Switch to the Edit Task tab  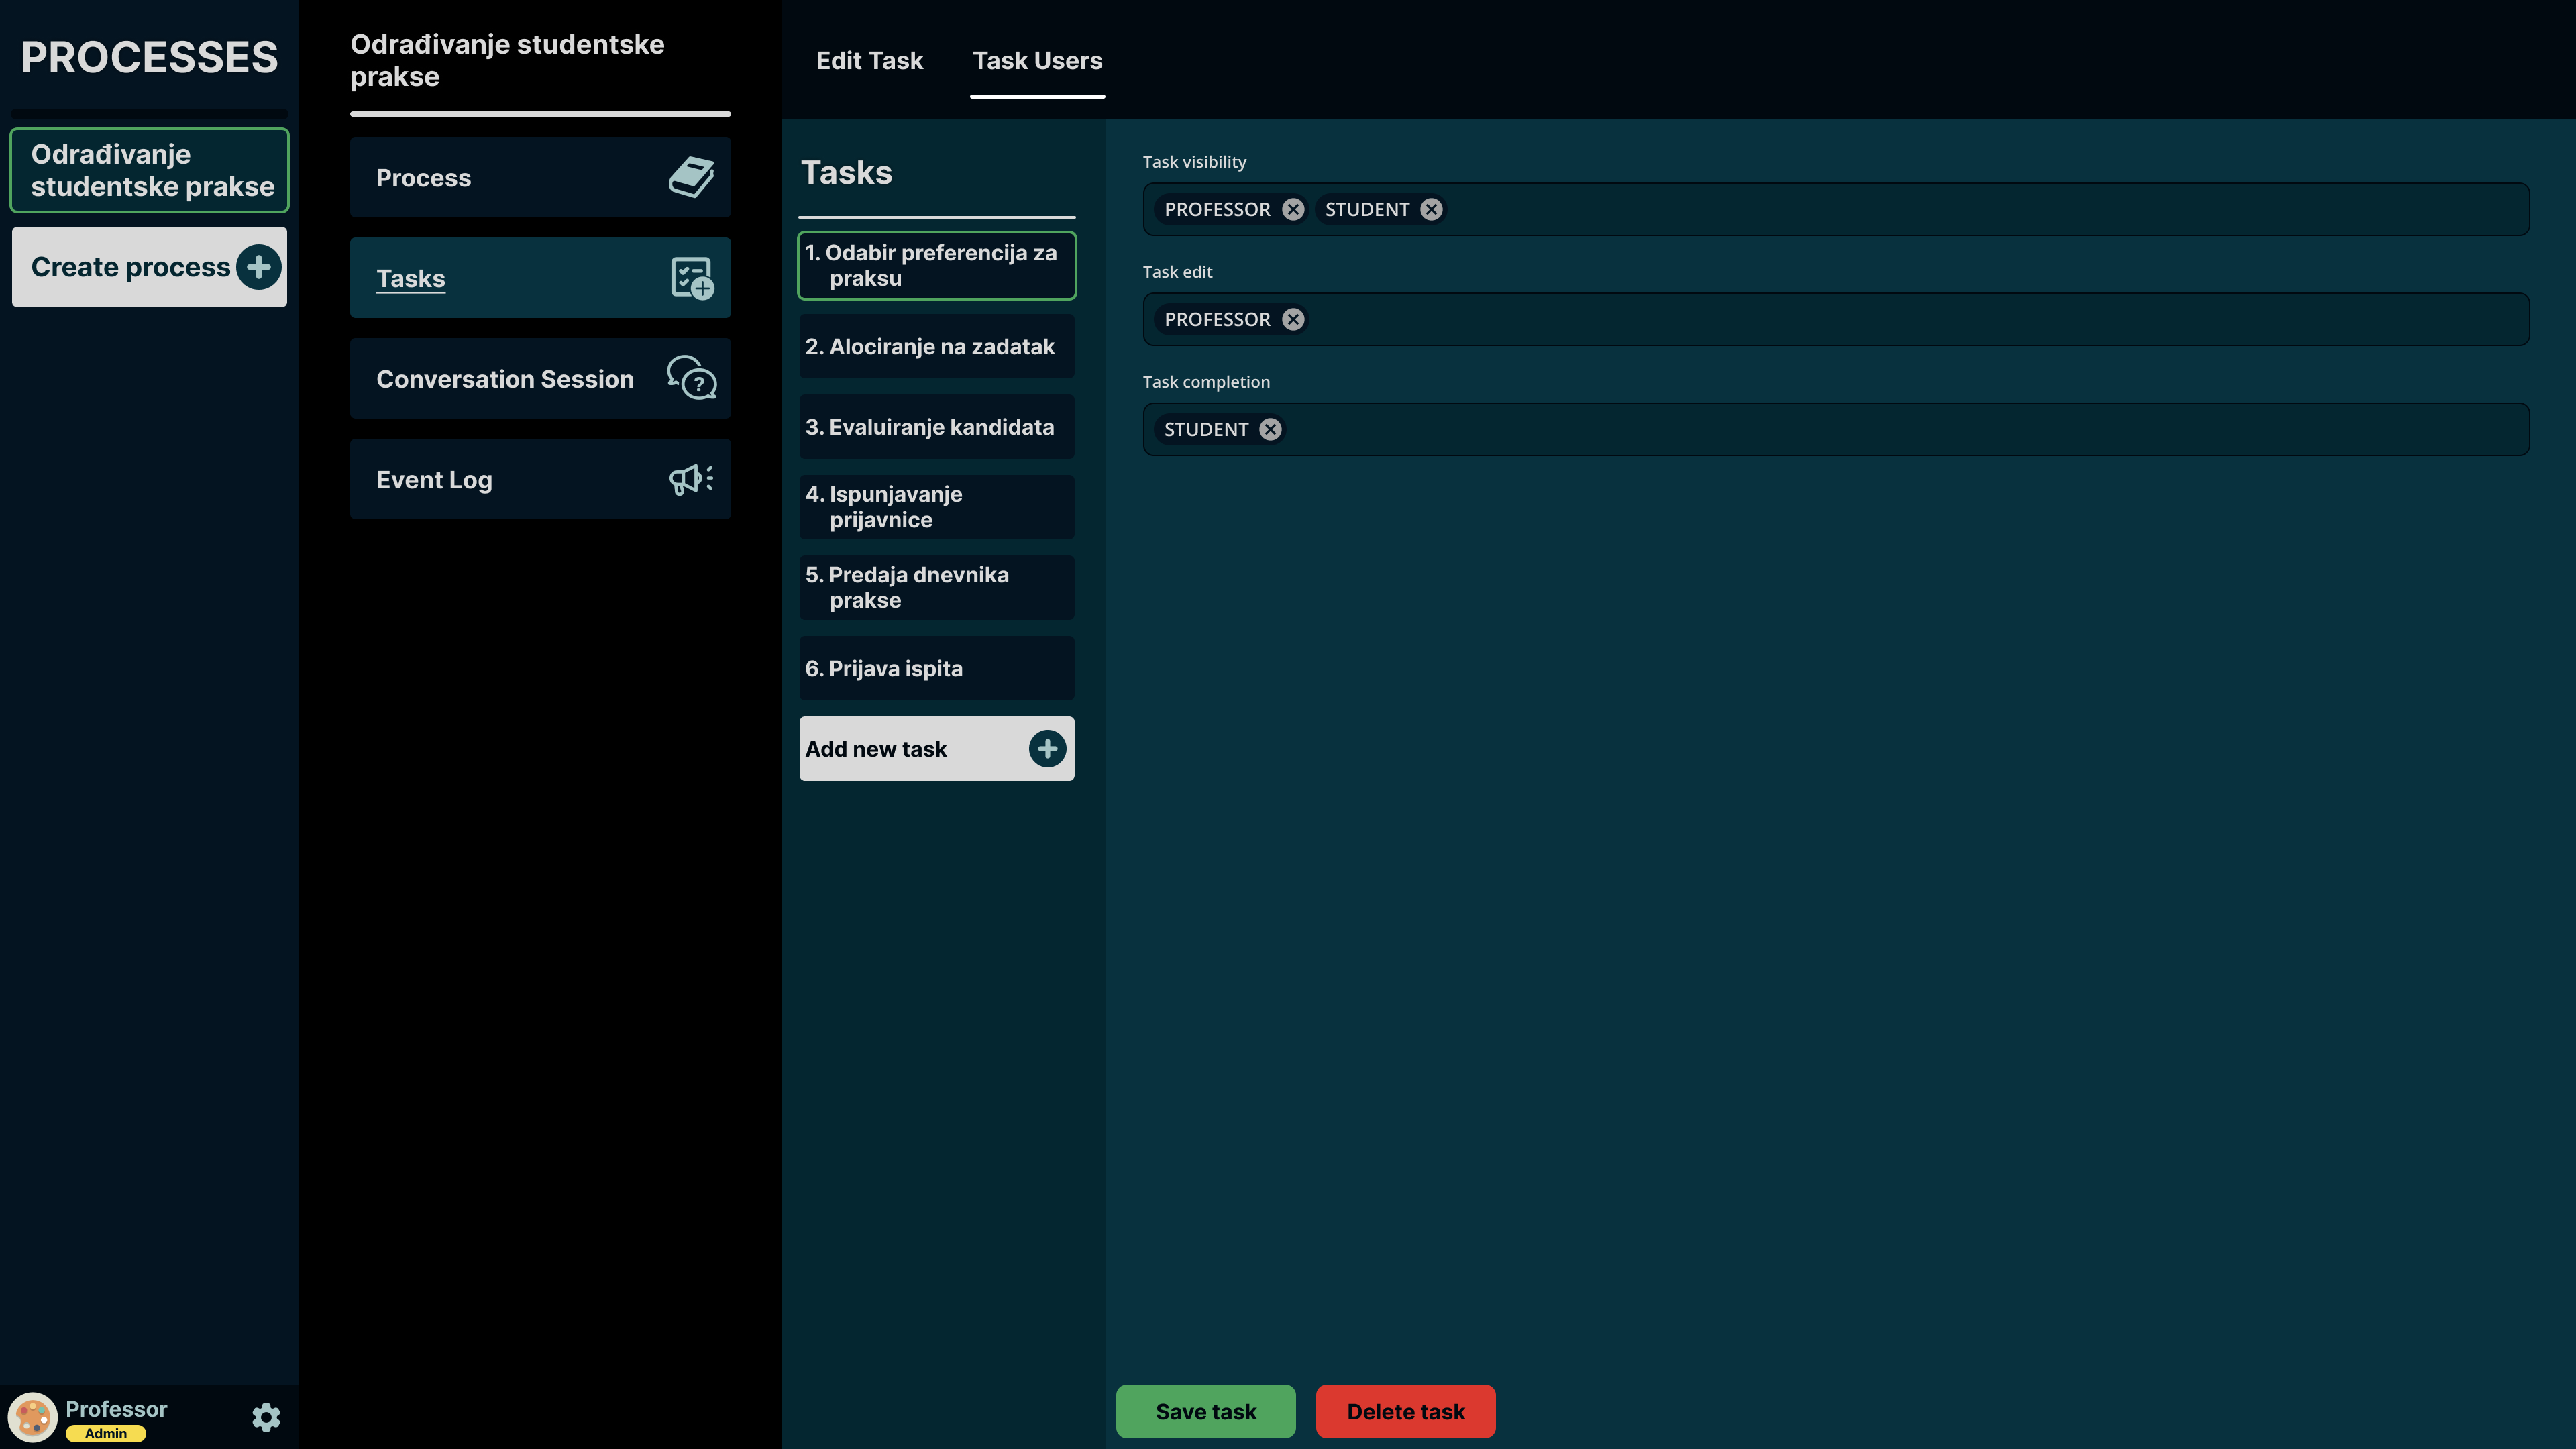(869, 61)
